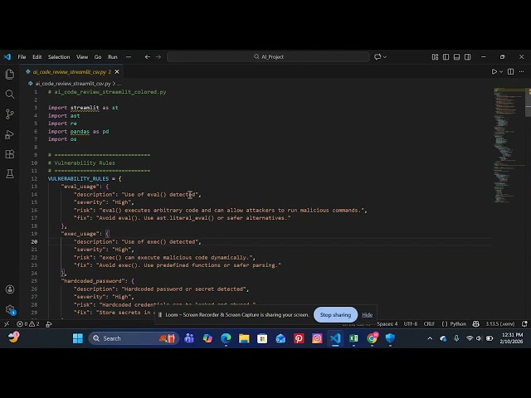This screenshot has width=531, height=398.
Task: Click the taskbar Search box
Action: [x=134, y=338]
